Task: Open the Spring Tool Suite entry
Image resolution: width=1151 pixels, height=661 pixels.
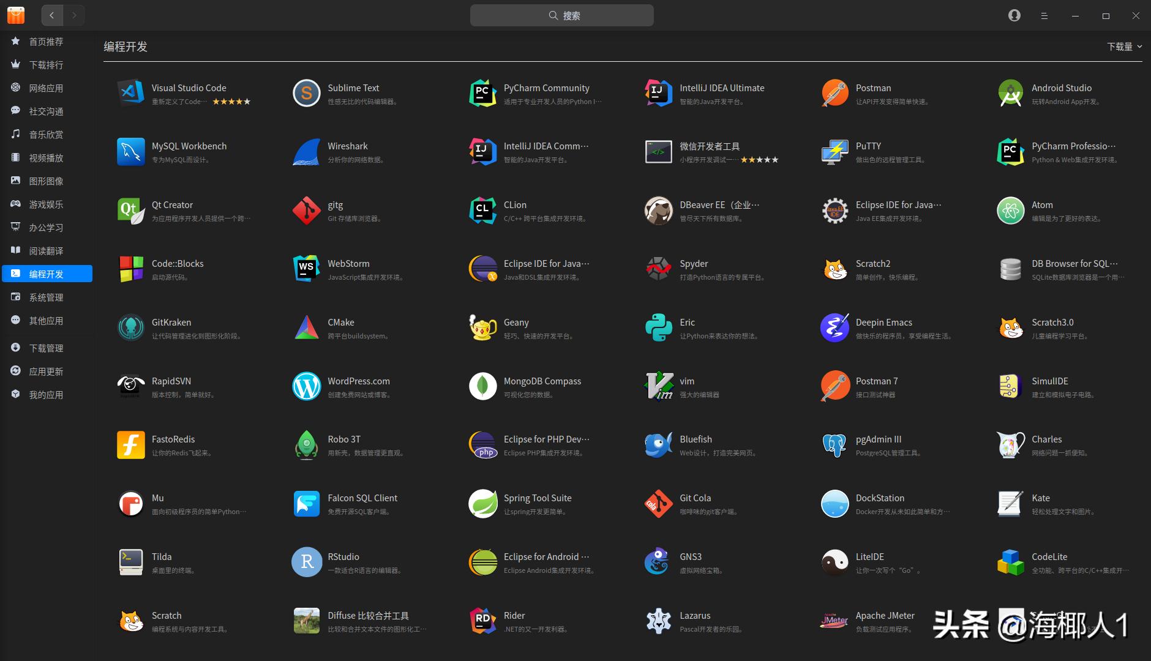Action: click(482, 504)
